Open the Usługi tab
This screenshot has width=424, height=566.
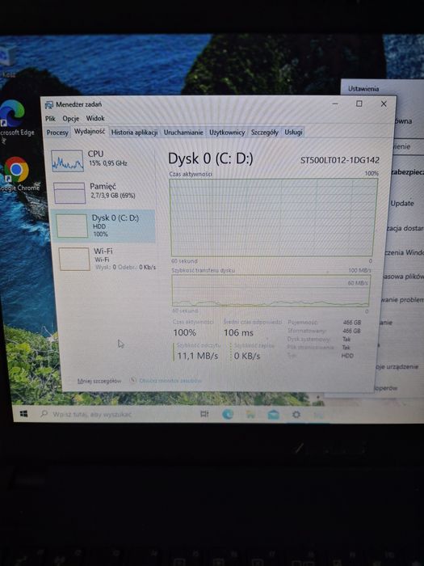293,132
